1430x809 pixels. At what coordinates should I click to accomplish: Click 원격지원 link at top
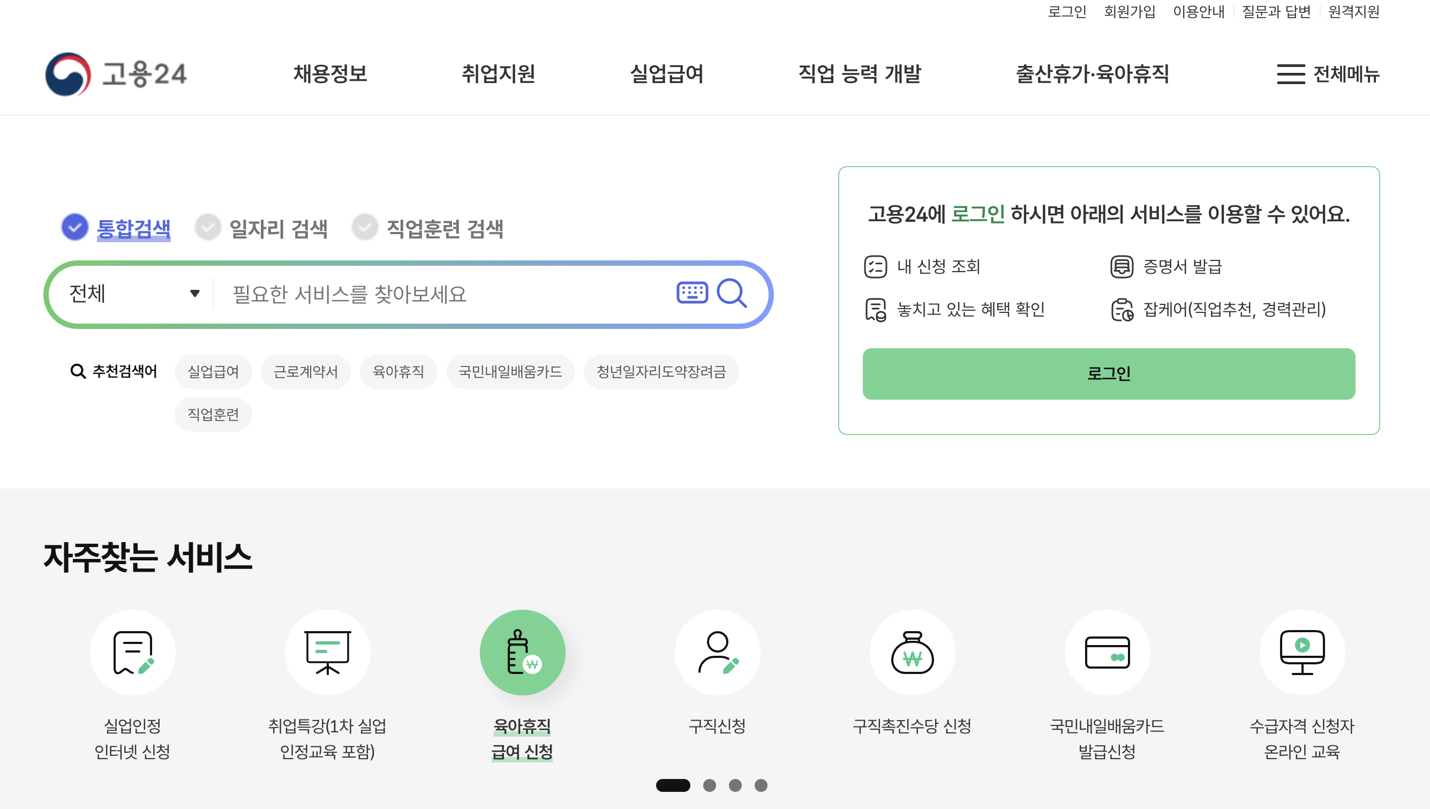pyautogui.click(x=1354, y=12)
